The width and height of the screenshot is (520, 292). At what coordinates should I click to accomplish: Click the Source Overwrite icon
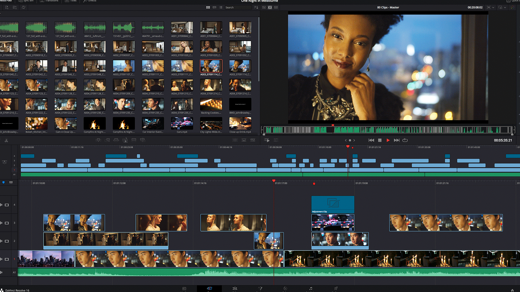(142, 140)
